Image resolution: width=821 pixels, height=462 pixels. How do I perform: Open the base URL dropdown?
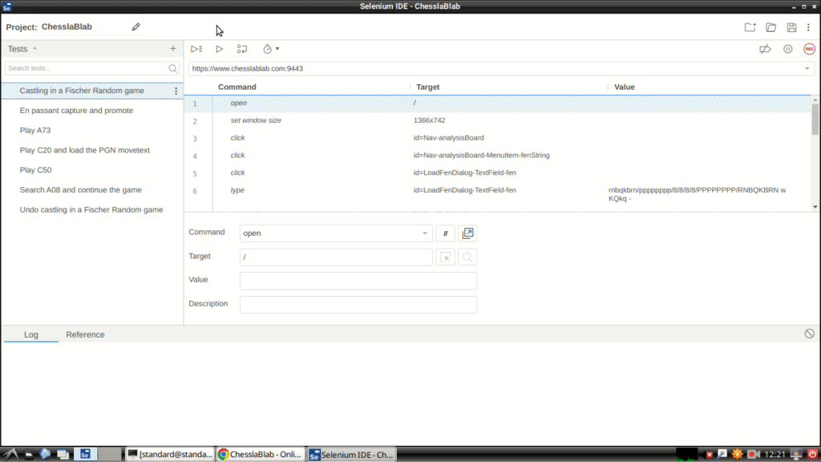click(807, 68)
